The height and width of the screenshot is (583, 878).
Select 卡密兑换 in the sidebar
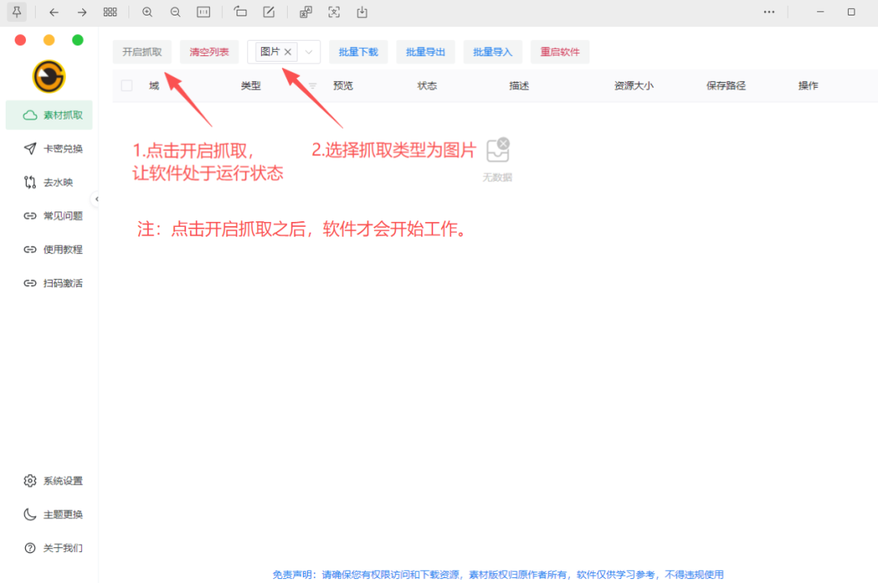click(x=54, y=149)
